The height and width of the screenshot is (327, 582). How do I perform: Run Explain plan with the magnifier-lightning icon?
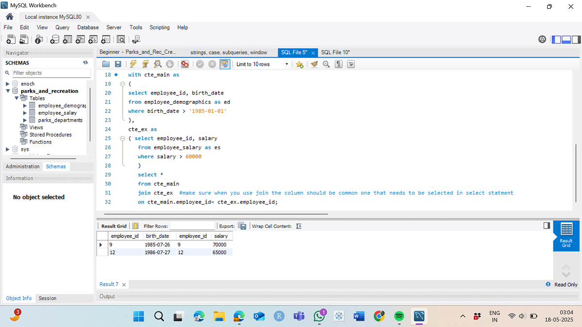point(158,63)
